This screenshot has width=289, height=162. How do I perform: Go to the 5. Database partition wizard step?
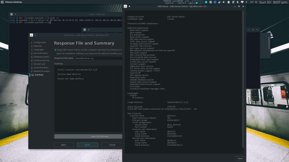41,57
